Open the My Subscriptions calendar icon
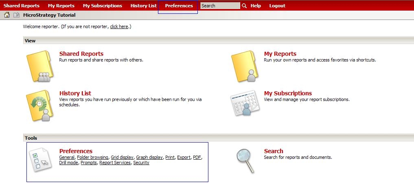The width and height of the screenshot is (414, 189). pyautogui.click(x=245, y=103)
